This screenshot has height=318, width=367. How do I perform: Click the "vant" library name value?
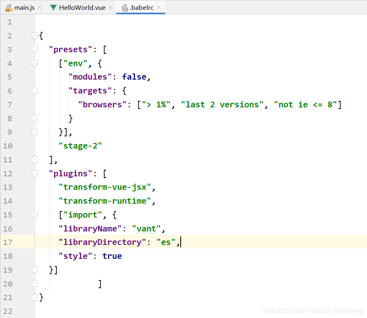pyautogui.click(x=146, y=229)
